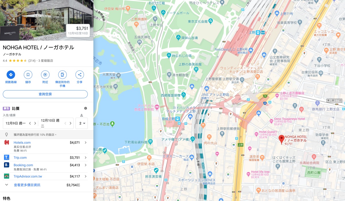Click the 永寿総合病院 hospital marker
The width and height of the screenshot is (345, 201).
[313, 157]
